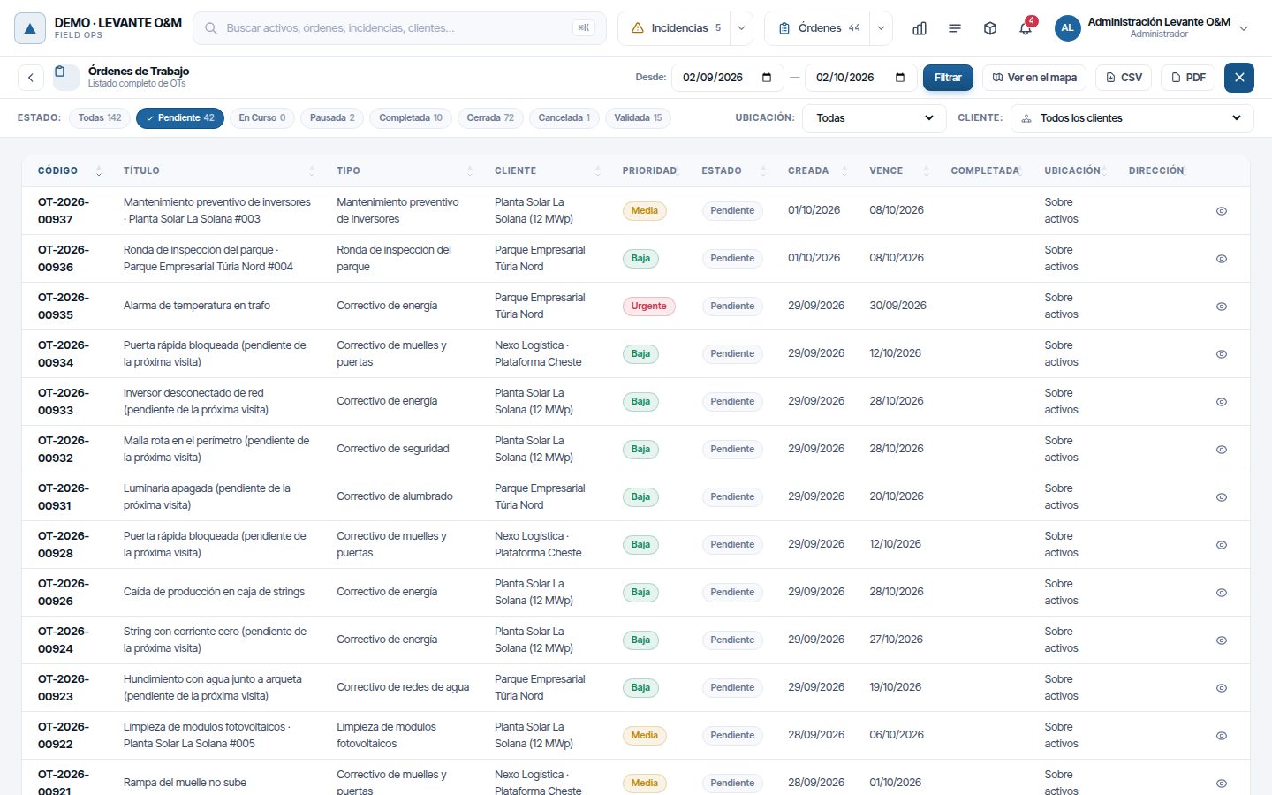Screen dimensions: 1272x795
Task: View details eye icon for OT-2026-00937
Action: [1222, 211]
